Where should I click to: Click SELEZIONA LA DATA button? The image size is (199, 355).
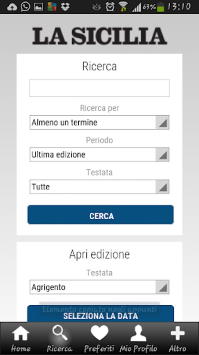click(x=101, y=314)
